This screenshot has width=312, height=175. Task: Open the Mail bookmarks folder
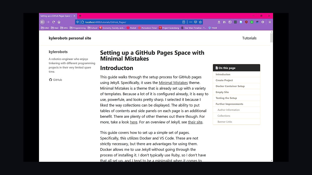point(55,28)
